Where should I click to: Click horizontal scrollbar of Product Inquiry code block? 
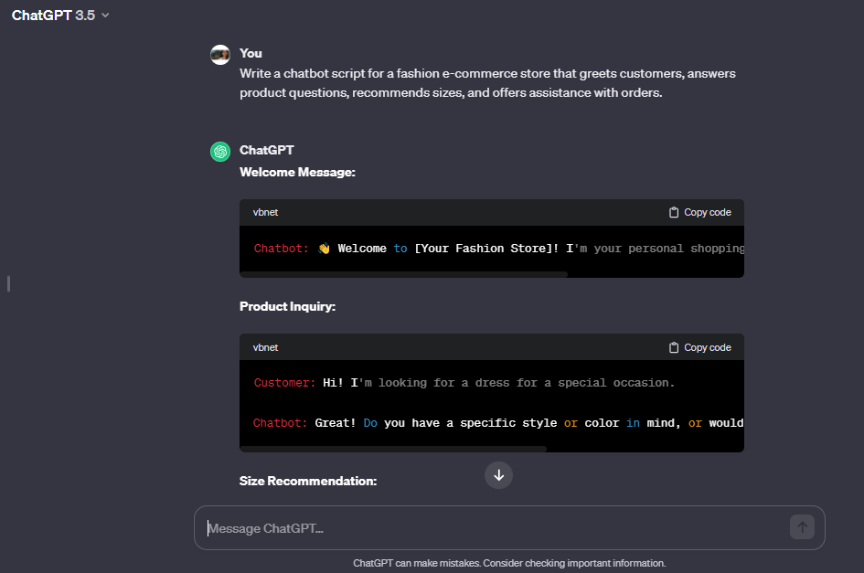[x=393, y=449]
